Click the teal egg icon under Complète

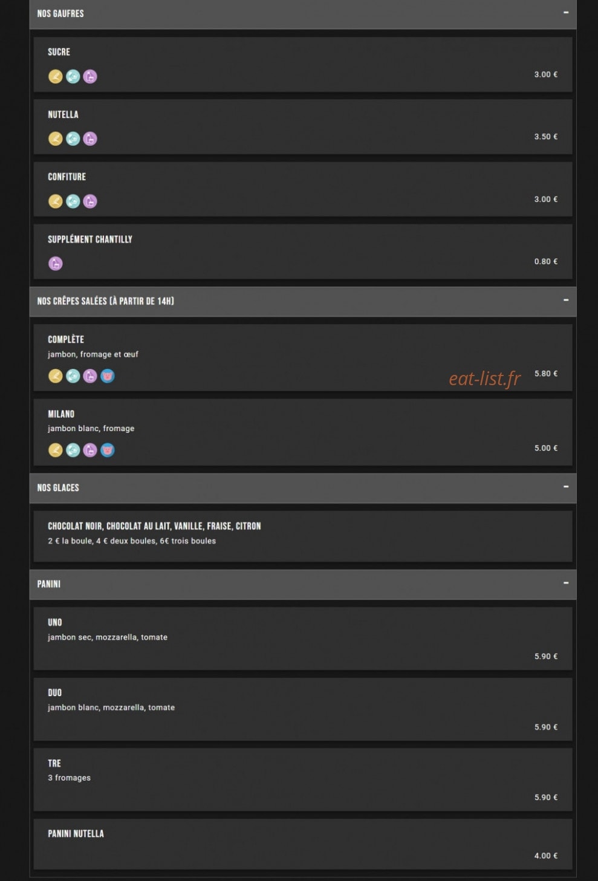(73, 376)
